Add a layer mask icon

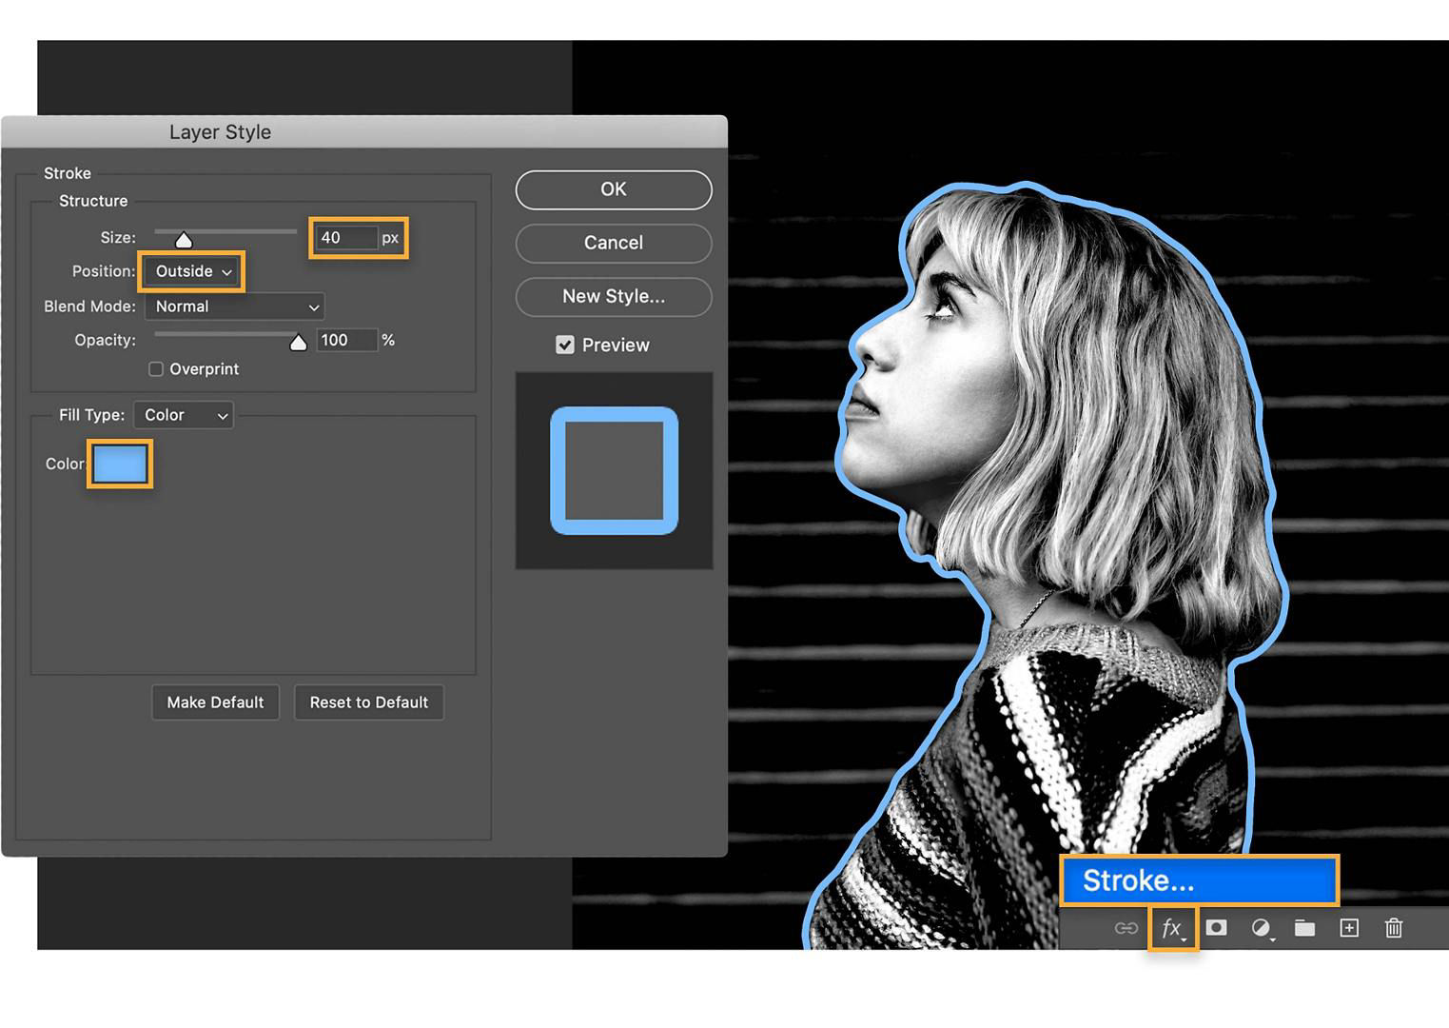(1216, 927)
